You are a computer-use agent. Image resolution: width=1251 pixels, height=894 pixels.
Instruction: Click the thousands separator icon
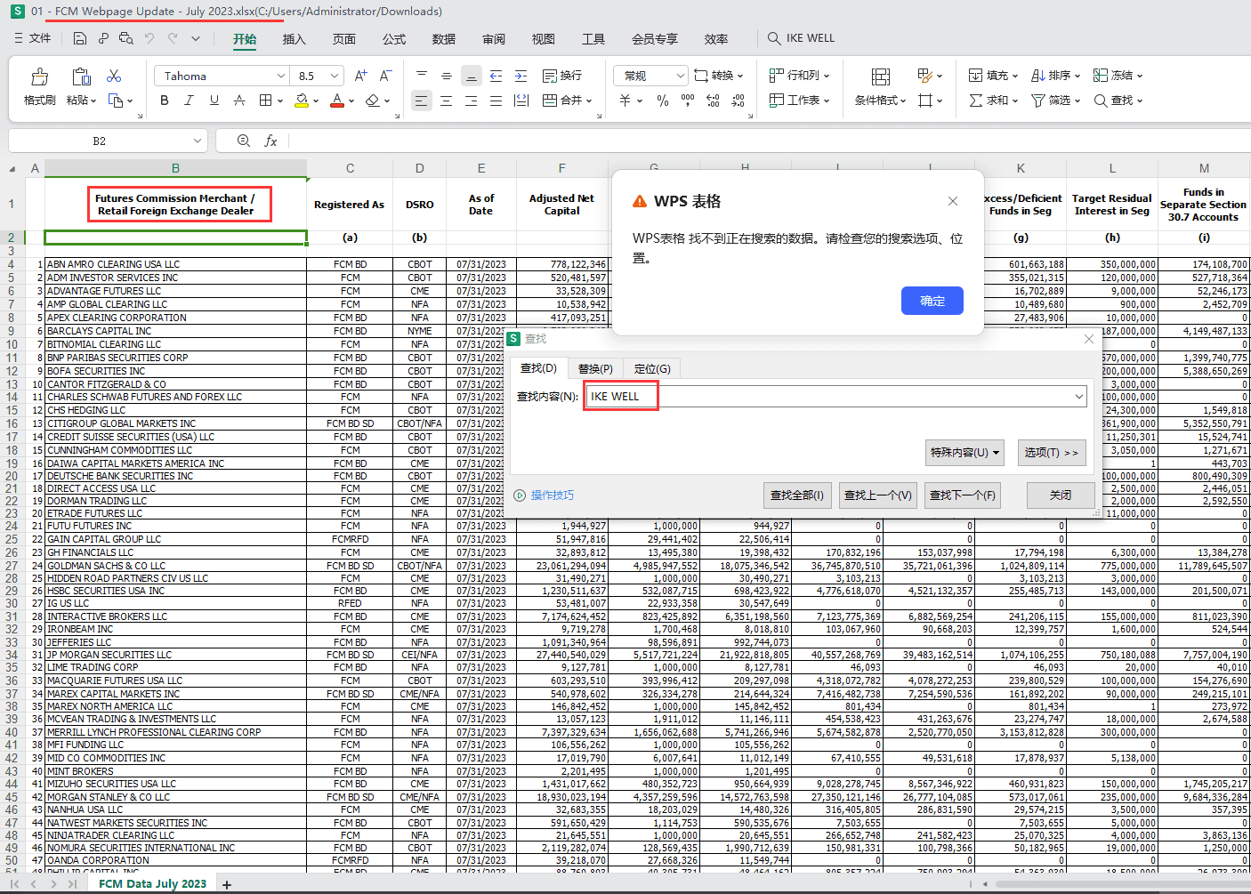[688, 101]
